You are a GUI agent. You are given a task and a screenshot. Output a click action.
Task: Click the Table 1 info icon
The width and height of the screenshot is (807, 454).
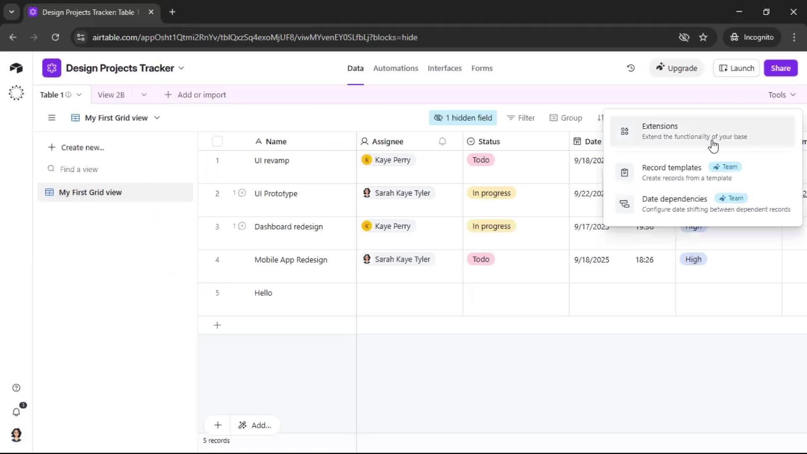pos(68,95)
